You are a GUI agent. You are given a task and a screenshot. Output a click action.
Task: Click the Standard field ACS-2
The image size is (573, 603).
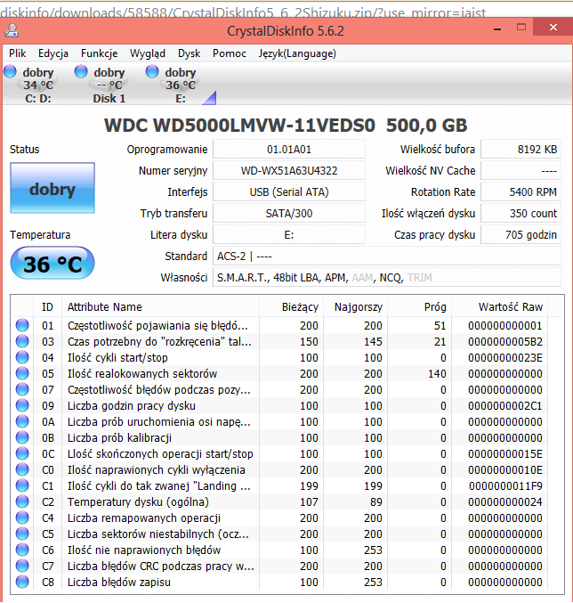[x=387, y=257]
